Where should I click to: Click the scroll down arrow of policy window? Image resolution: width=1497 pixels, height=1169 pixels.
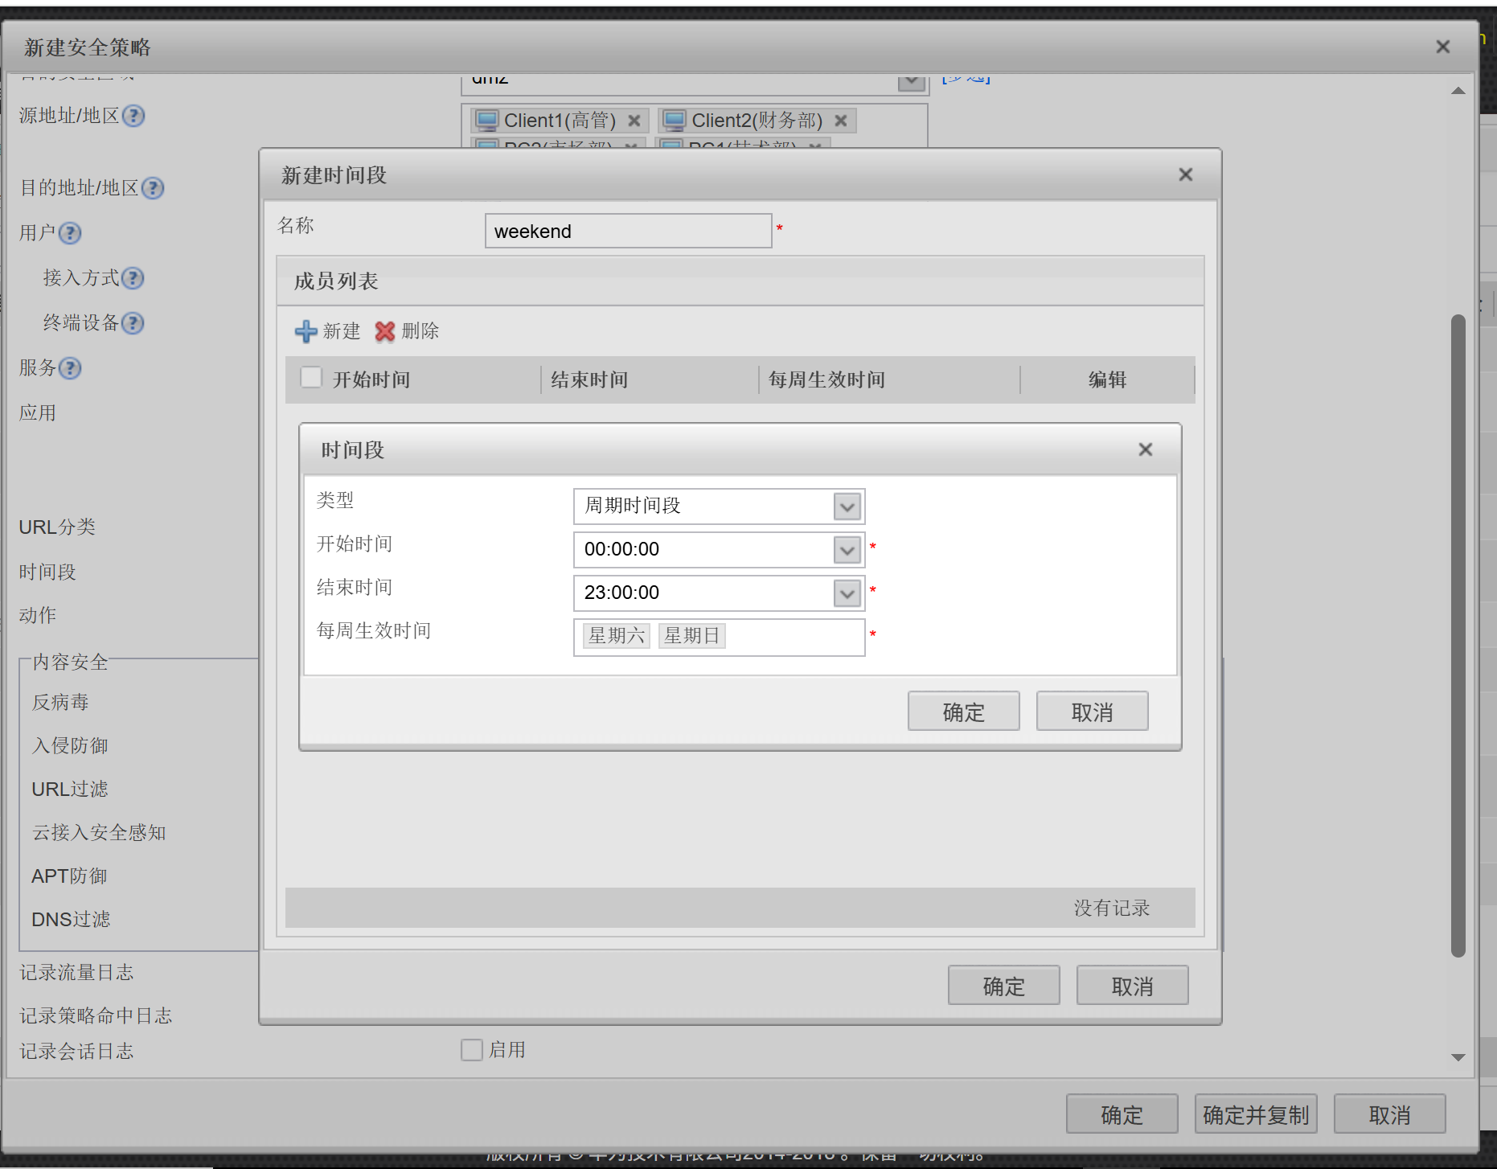coord(1458,1058)
